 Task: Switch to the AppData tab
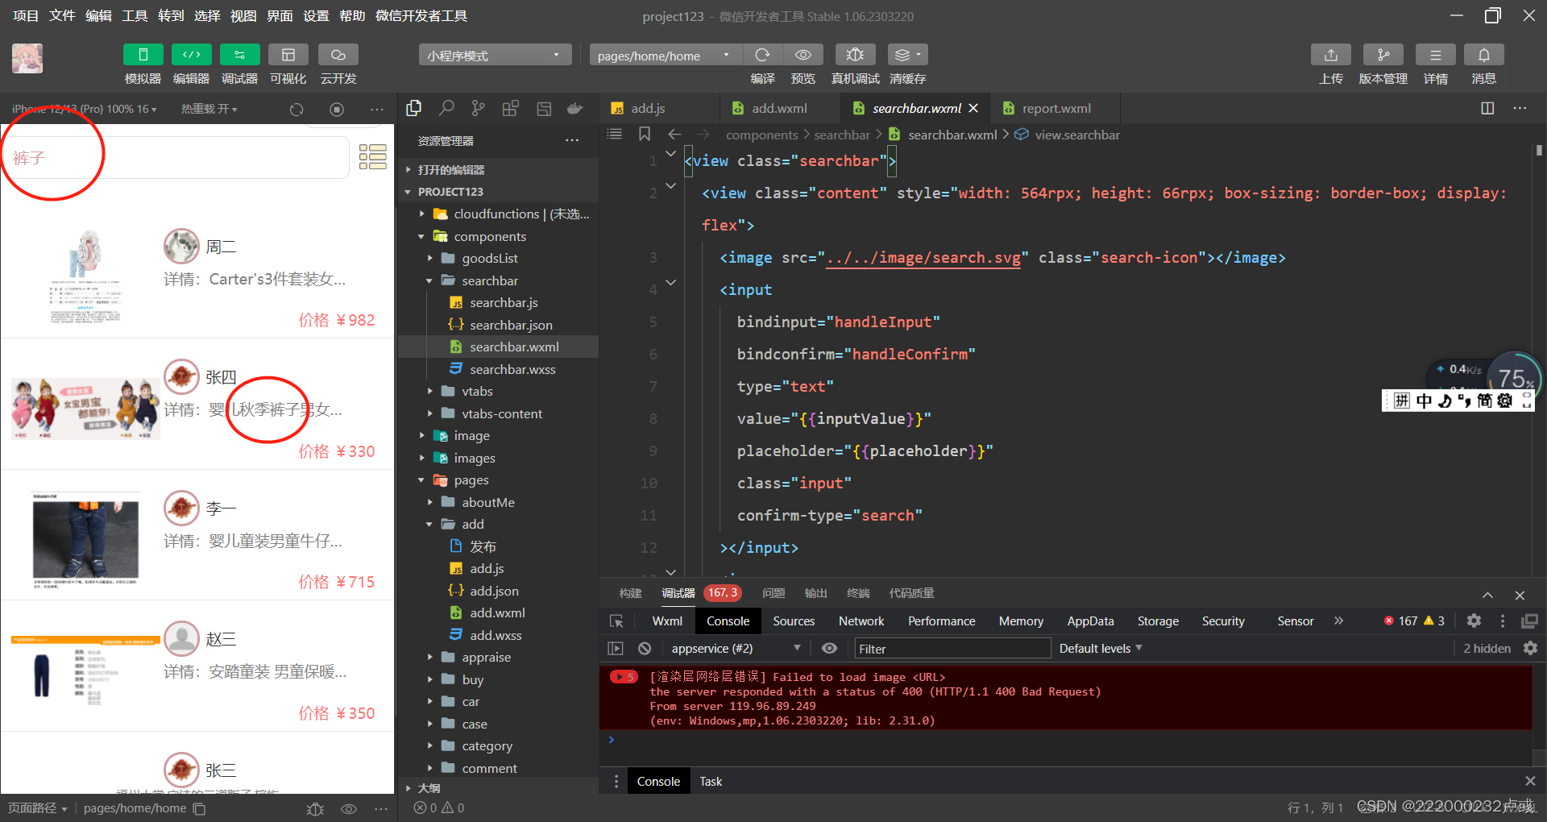[x=1090, y=621]
